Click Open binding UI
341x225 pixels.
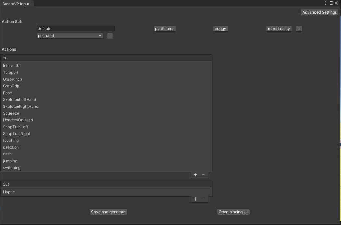(233, 212)
